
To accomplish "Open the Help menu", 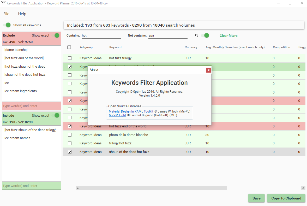I will [x=22, y=14].
